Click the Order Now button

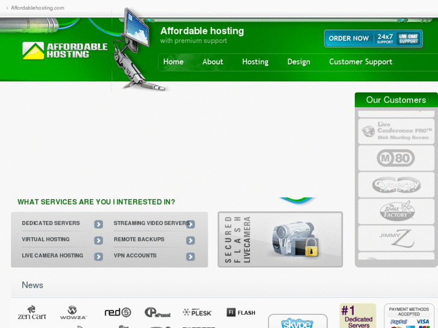349,39
